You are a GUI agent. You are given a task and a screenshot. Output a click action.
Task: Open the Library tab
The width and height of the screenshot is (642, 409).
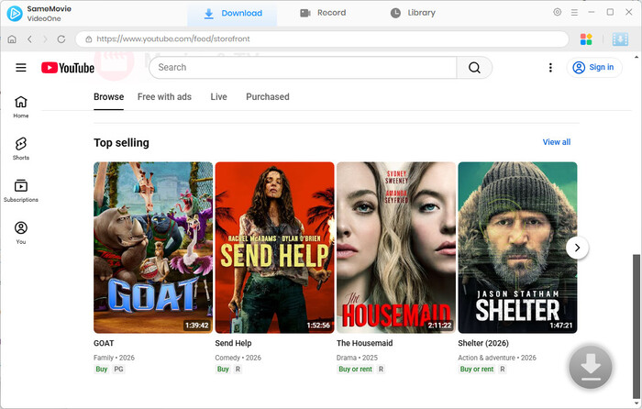click(x=413, y=13)
